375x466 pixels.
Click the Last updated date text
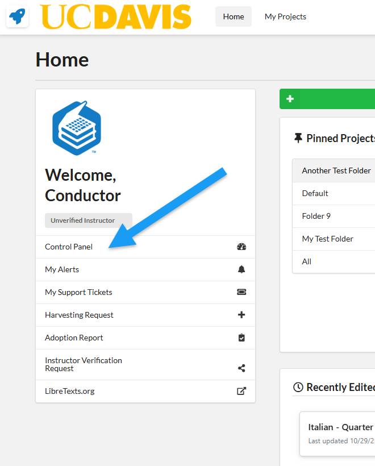pyautogui.click(x=341, y=441)
